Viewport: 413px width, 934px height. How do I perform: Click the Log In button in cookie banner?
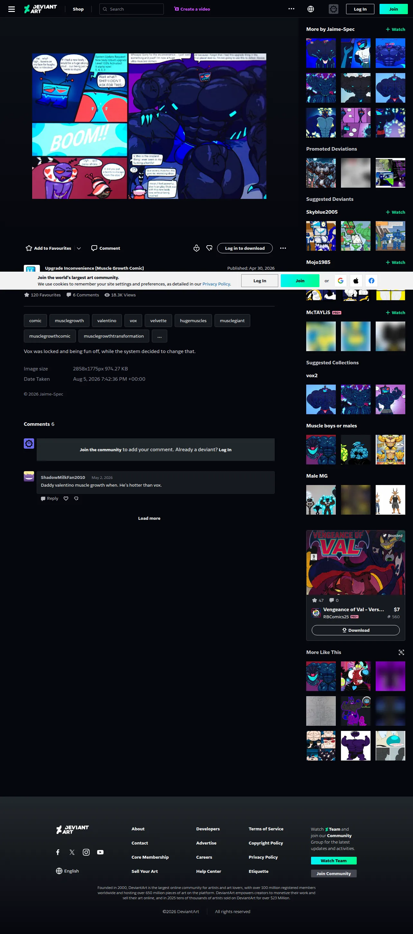[260, 281]
